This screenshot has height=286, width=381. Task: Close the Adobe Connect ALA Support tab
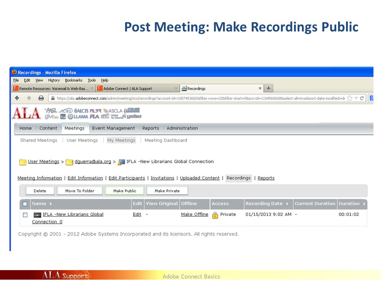pyautogui.click(x=176, y=88)
